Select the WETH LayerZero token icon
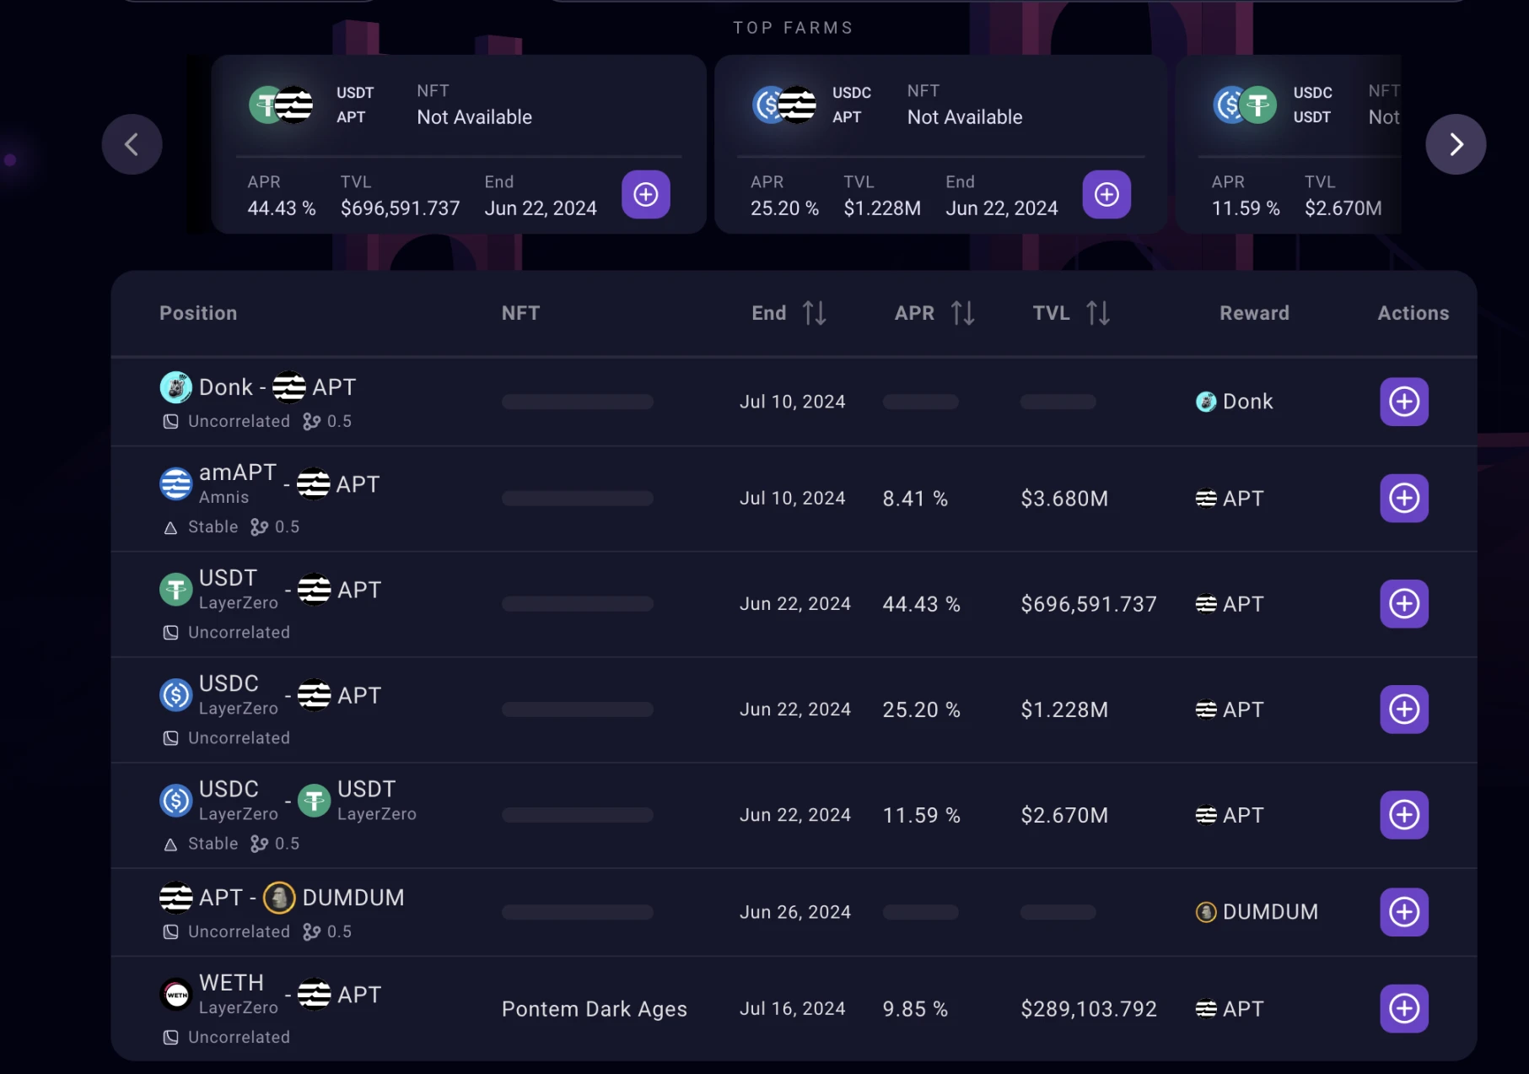The image size is (1529, 1074). pyautogui.click(x=175, y=995)
